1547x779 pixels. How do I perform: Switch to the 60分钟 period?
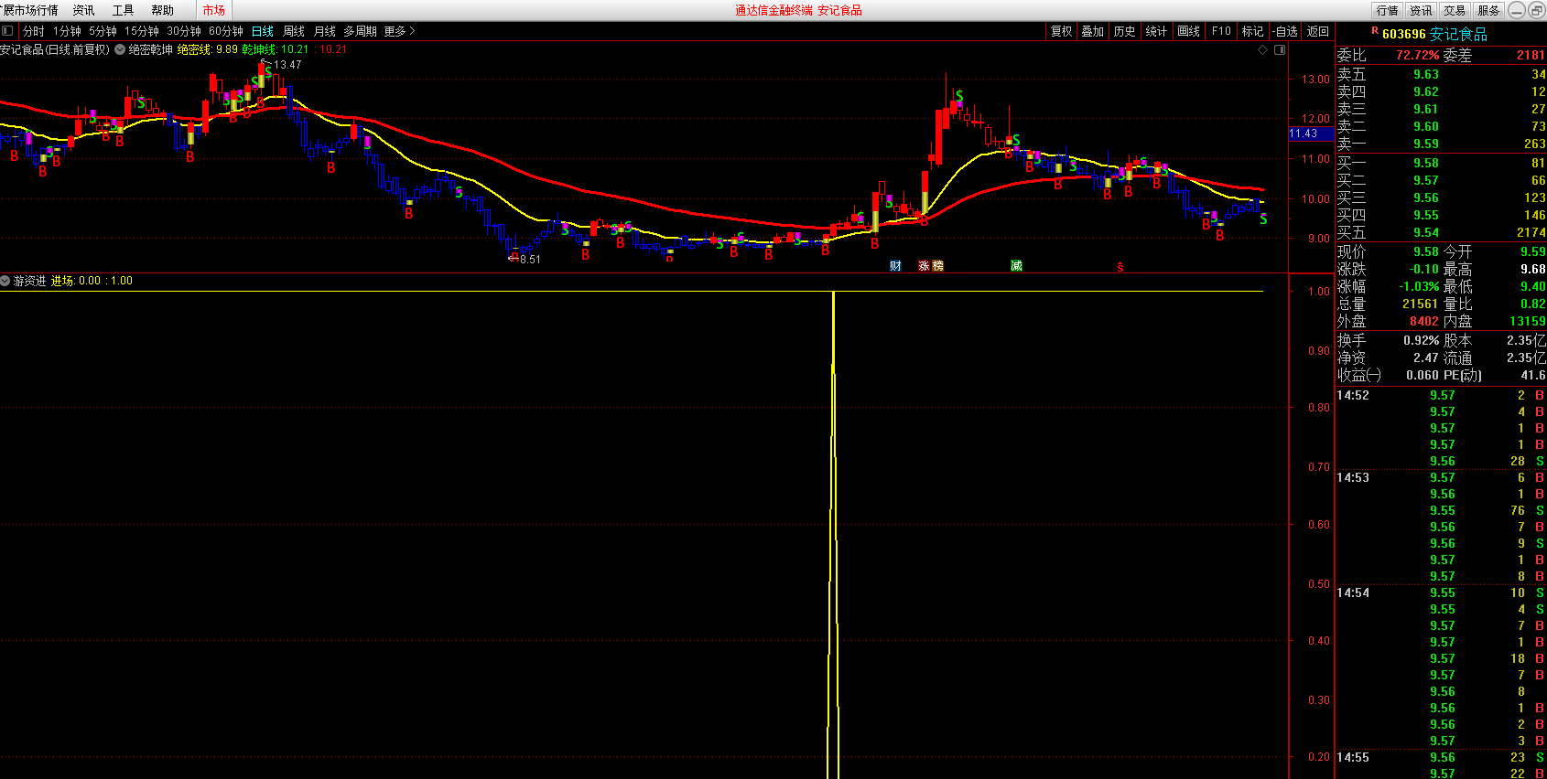tap(226, 31)
